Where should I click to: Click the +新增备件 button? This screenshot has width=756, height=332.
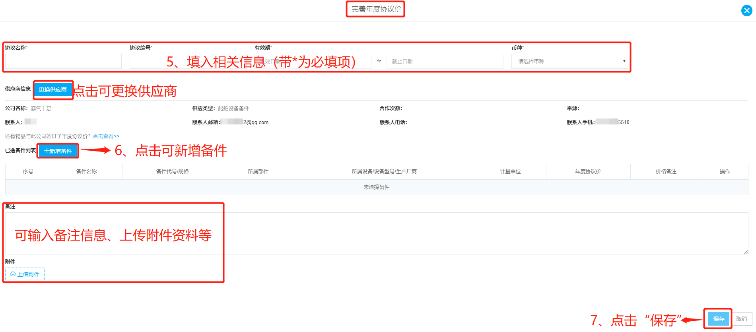tap(58, 151)
